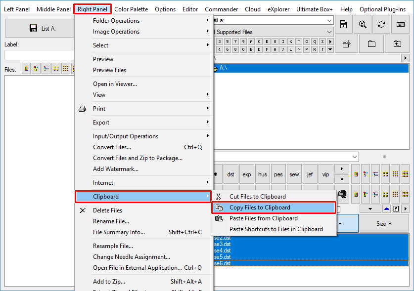The width and height of the screenshot is (414, 291).
Task: Click the X icon beside Delete Files
Action: pyautogui.click(x=83, y=210)
